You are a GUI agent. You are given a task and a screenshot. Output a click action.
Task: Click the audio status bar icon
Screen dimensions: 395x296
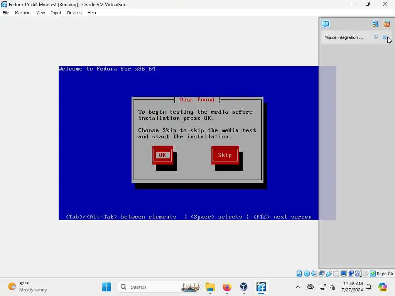(x=314, y=274)
